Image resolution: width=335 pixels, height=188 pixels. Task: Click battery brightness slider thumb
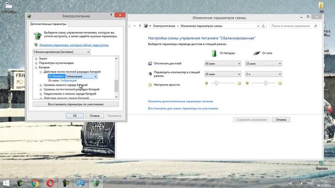(216, 83)
